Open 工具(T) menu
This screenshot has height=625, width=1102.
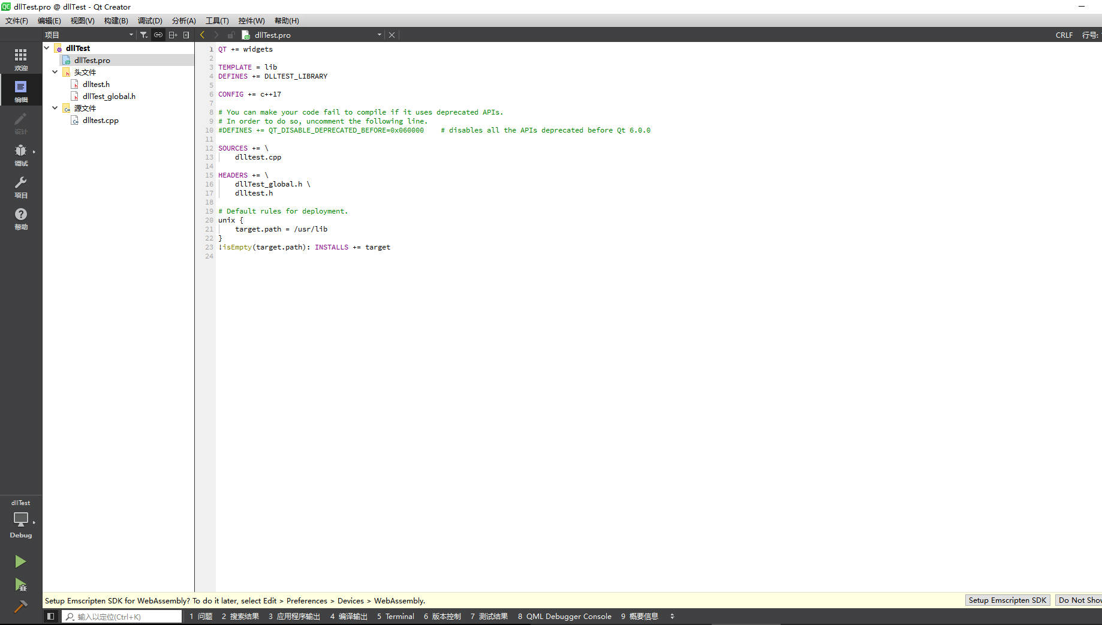click(217, 20)
